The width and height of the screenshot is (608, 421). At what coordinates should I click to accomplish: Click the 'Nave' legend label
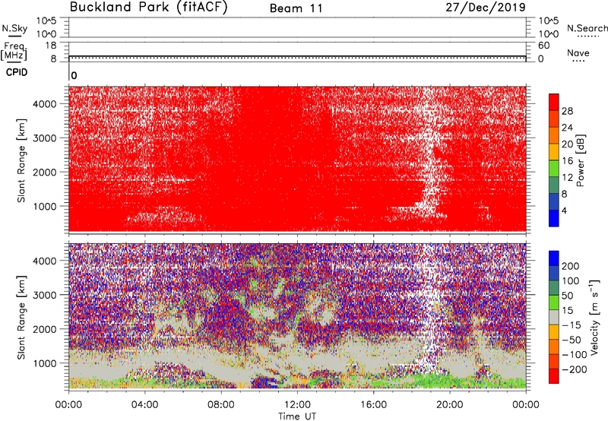(x=578, y=52)
